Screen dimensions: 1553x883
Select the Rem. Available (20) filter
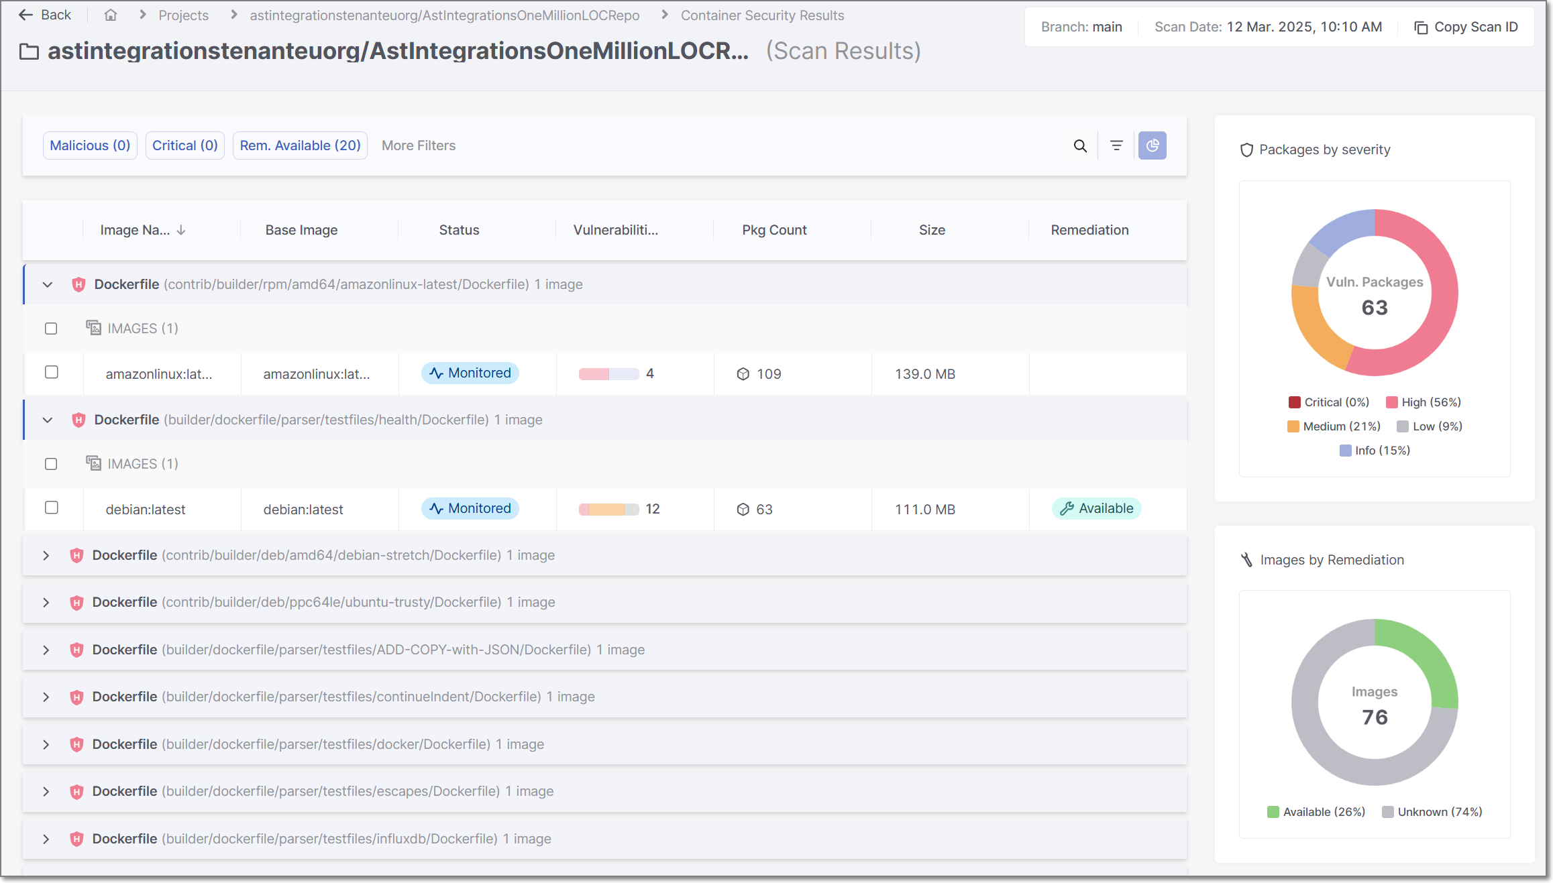(300, 145)
